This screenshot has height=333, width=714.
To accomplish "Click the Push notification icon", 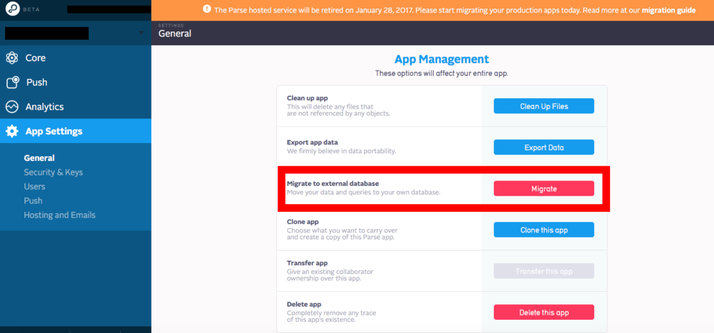I will point(13,82).
